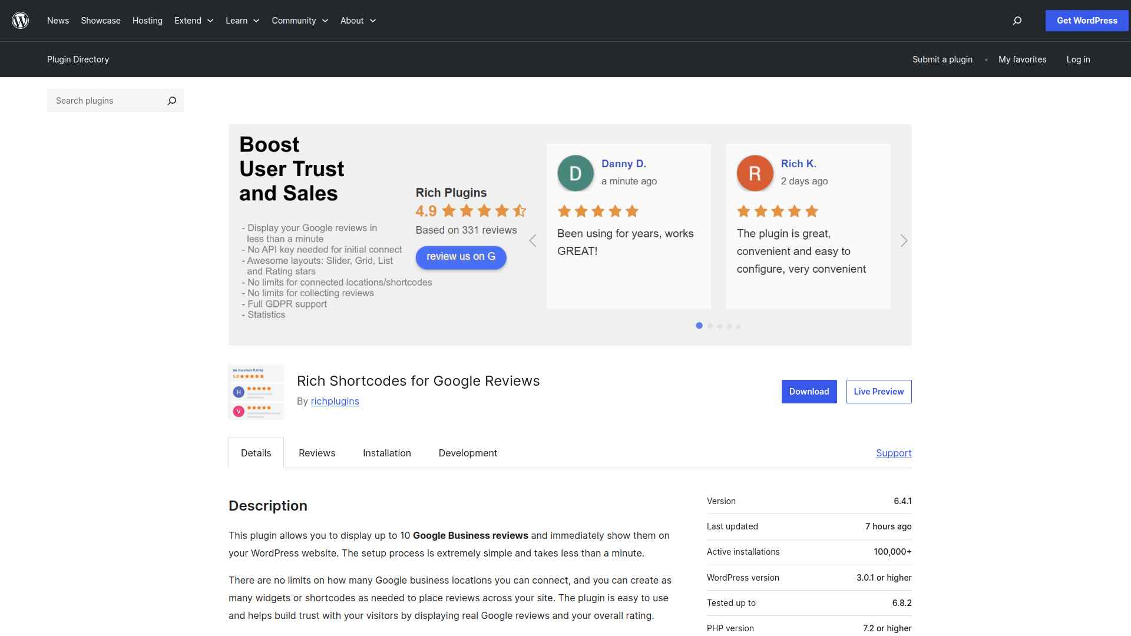Submit plugin search with magnifier icon
Viewport: 1131px width, 636px height.
tap(171, 101)
